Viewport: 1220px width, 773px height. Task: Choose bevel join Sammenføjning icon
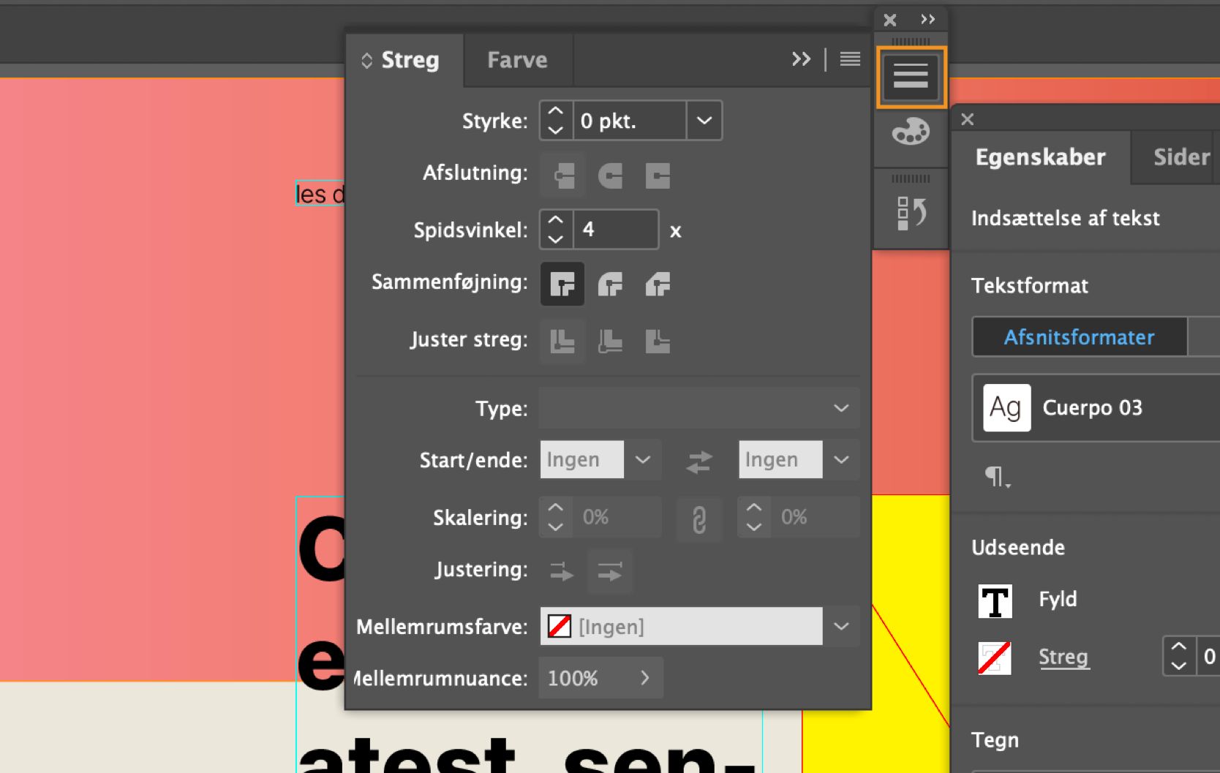(x=658, y=284)
